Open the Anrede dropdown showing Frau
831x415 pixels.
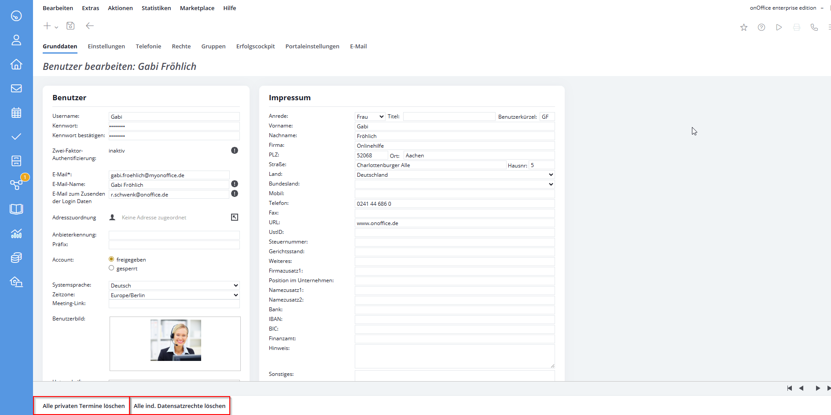370,116
